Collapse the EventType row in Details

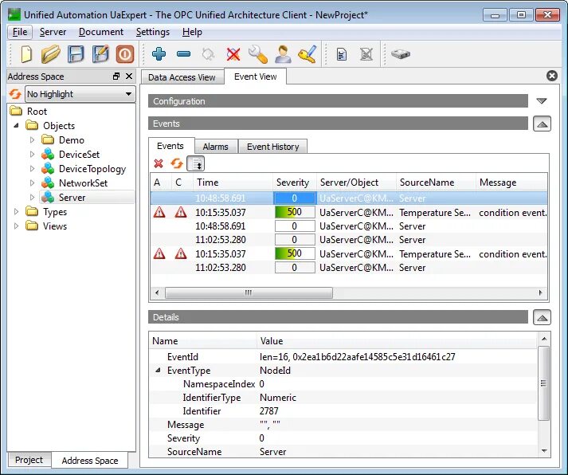tap(158, 371)
